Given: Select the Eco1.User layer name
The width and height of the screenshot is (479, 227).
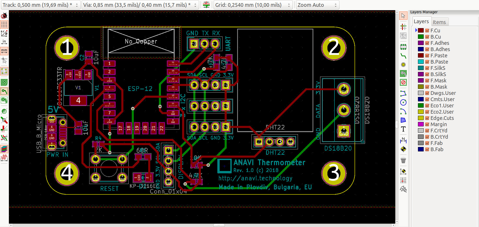Looking at the screenshot, I should click(442, 106).
